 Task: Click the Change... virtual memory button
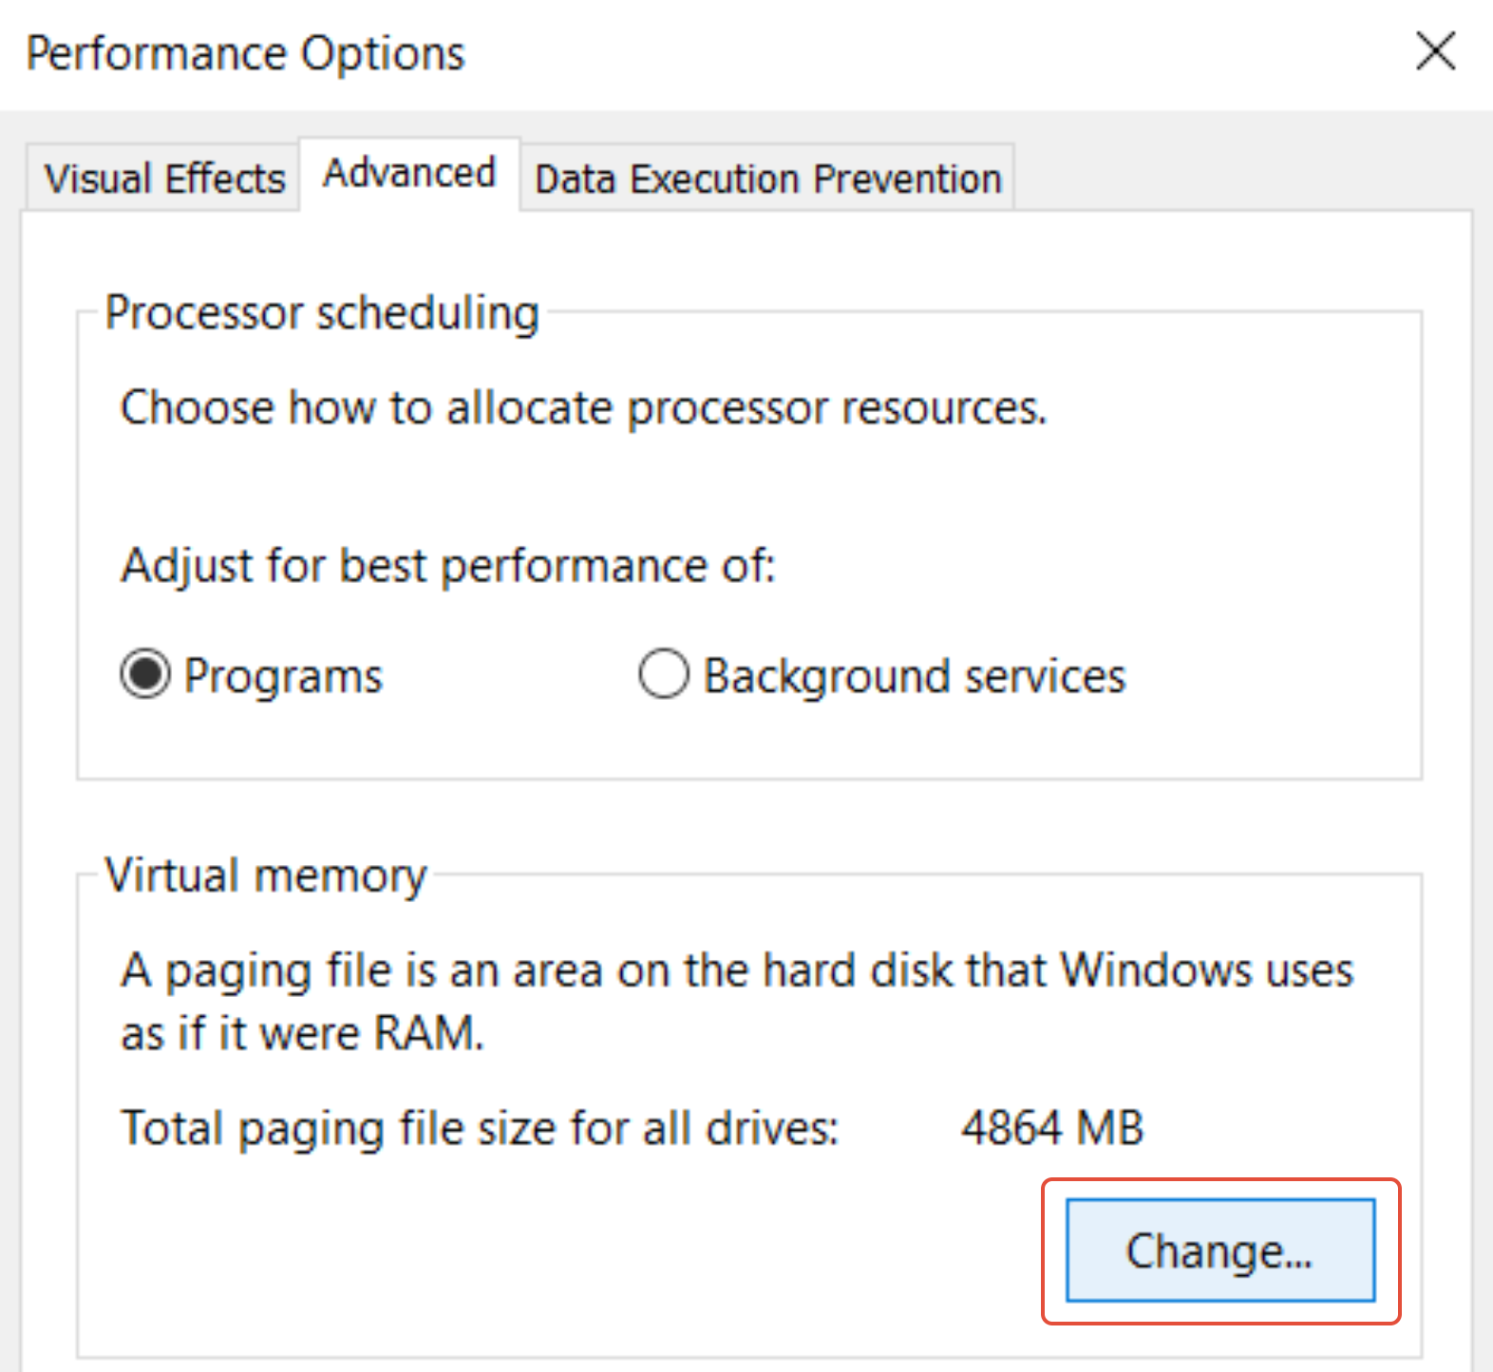click(1219, 1250)
